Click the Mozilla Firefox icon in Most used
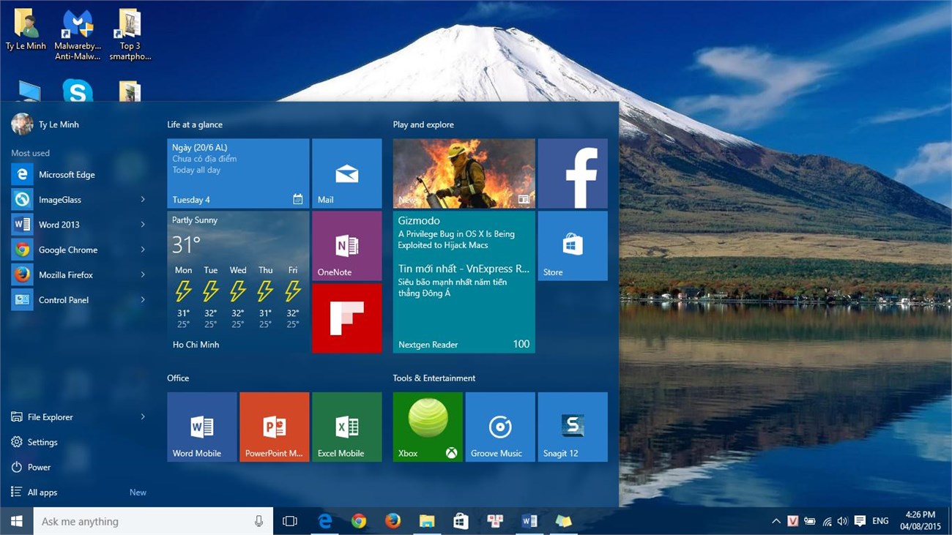The width and height of the screenshot is (952, 535). [22, 274]
